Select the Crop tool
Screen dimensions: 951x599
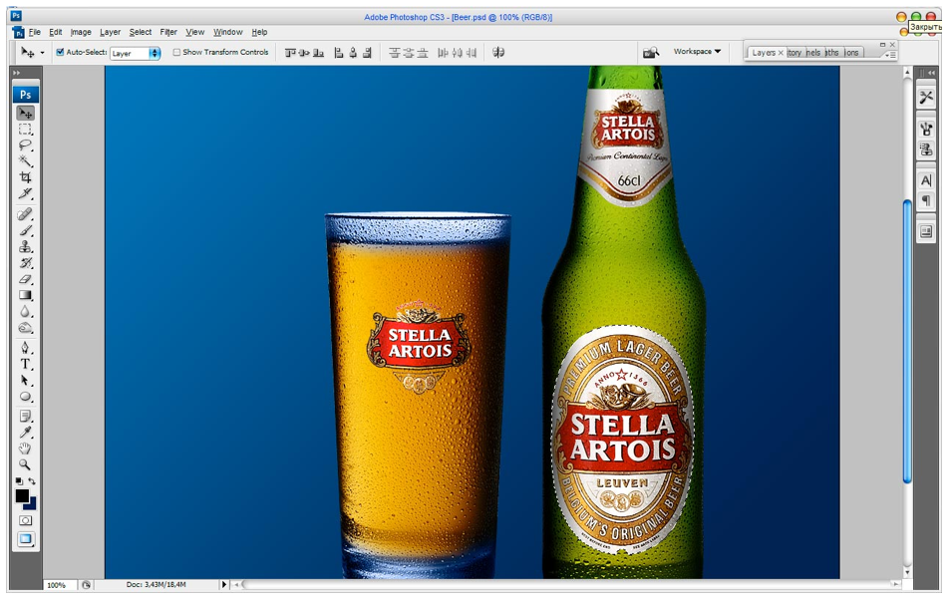click(26, 177)
